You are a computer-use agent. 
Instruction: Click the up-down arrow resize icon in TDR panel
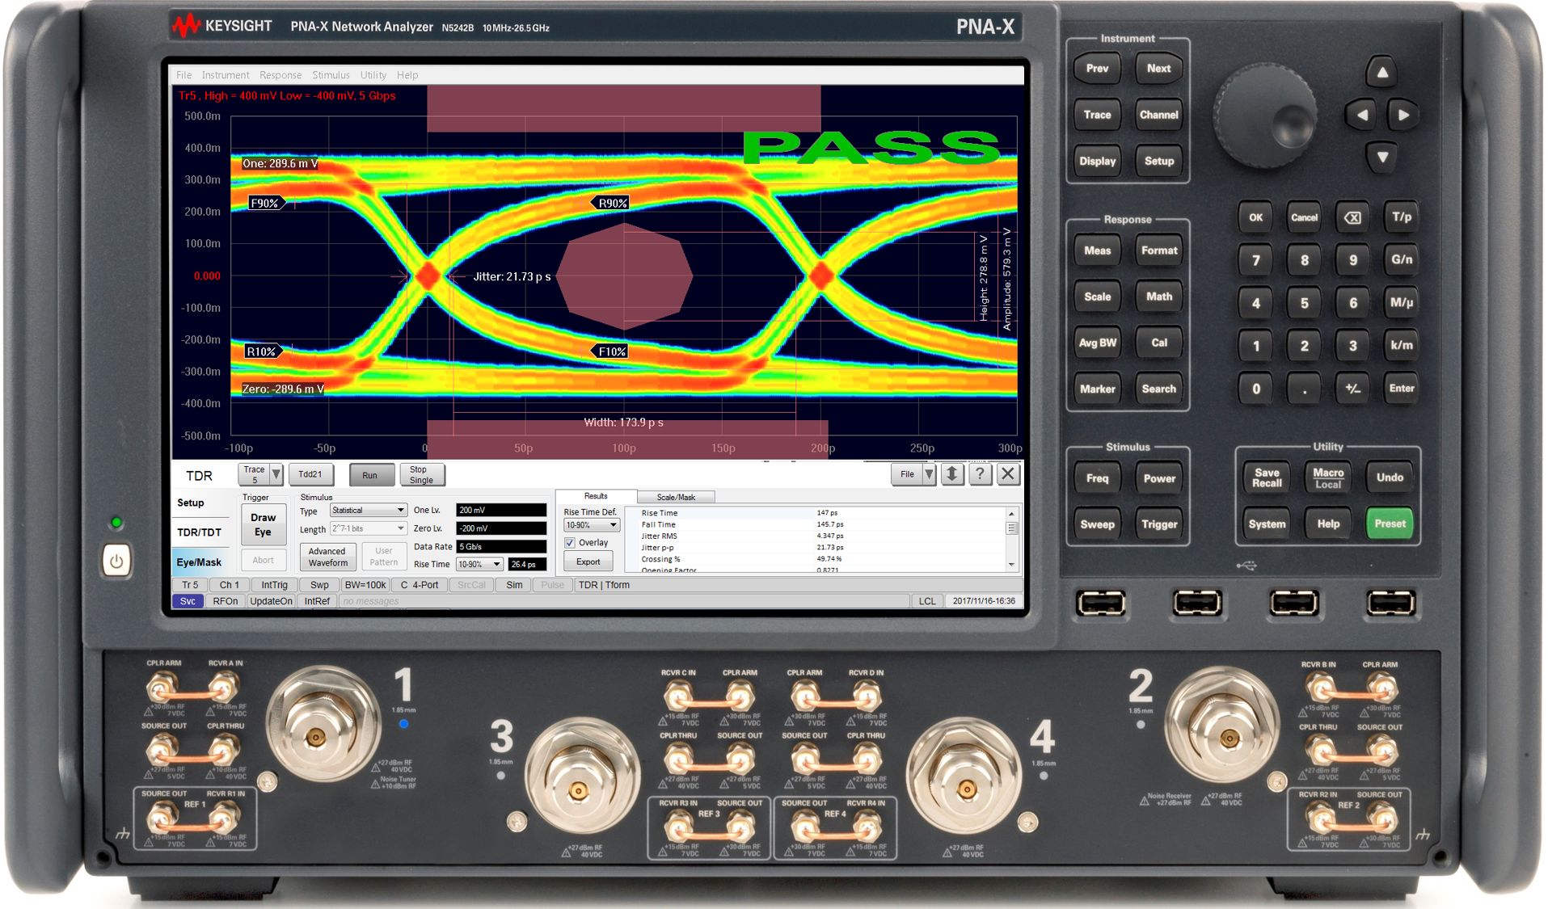[952, 474]
